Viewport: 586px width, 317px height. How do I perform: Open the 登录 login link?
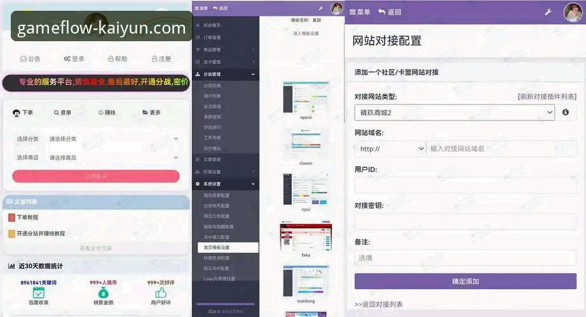tap(74, 59)
